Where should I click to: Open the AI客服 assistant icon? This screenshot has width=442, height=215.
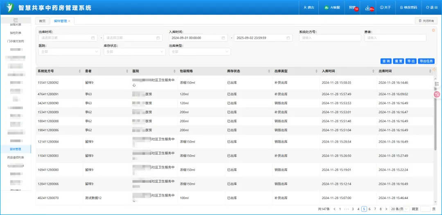point(326,7)
